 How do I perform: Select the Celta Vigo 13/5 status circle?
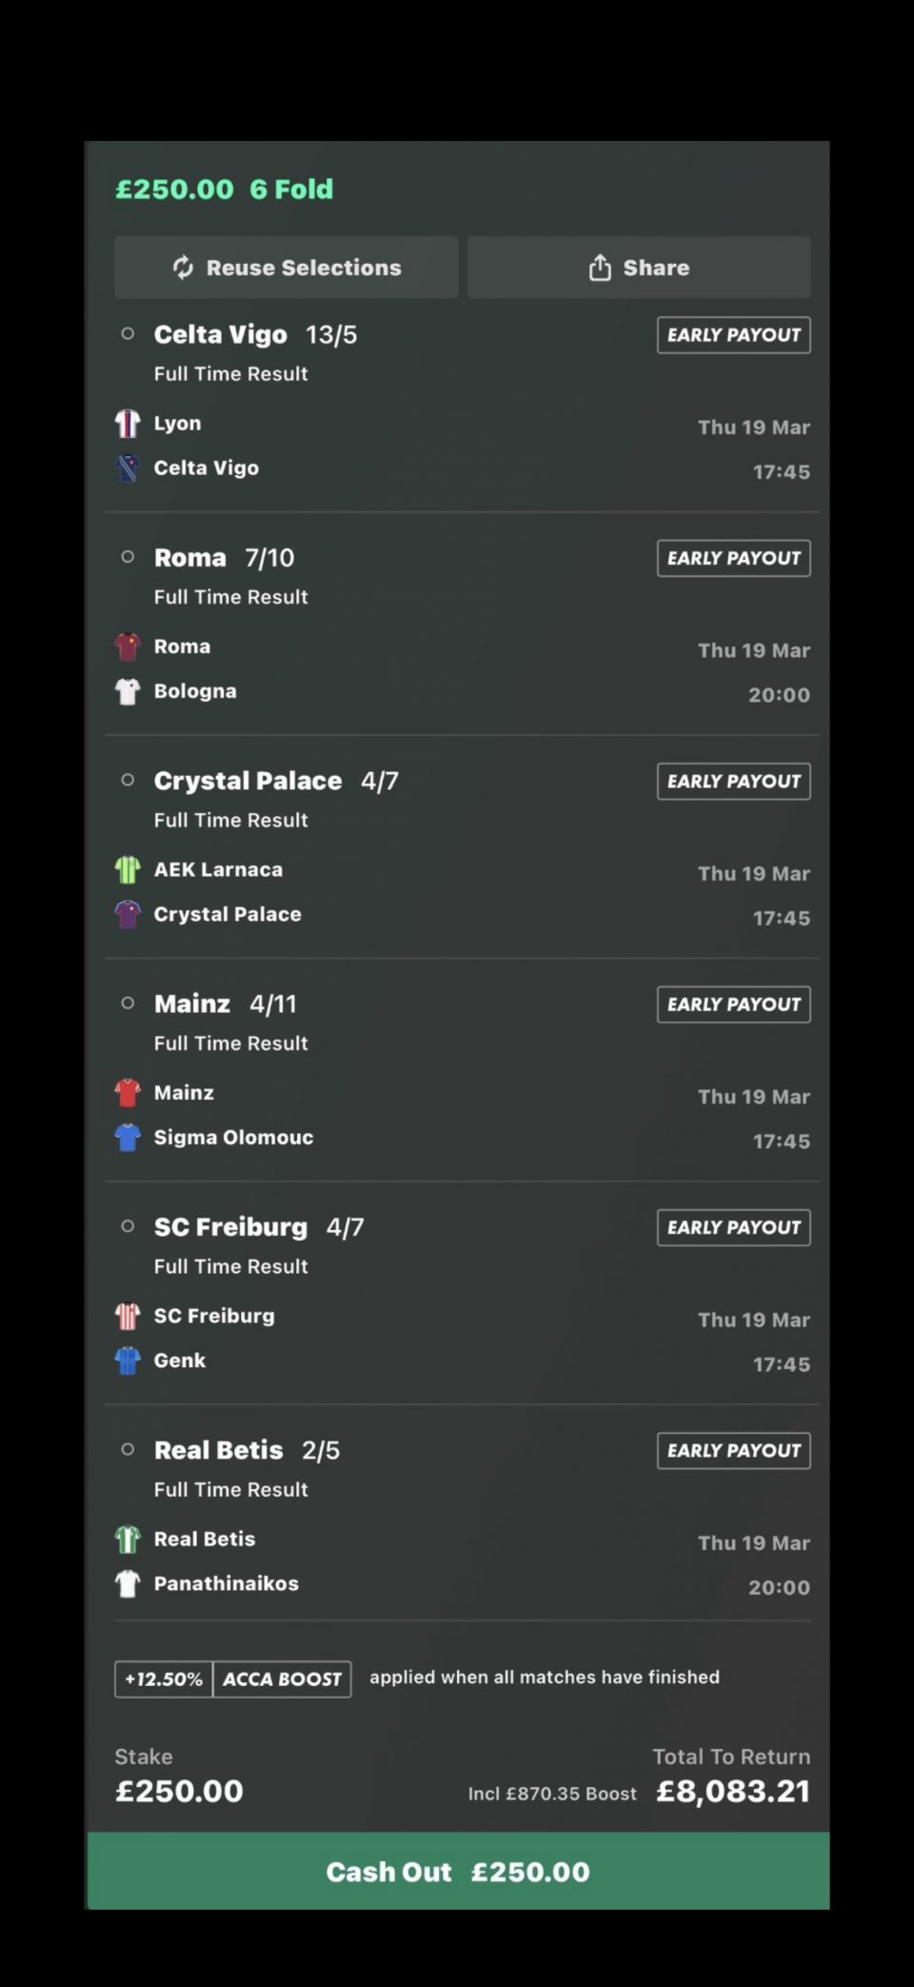click(128, 334)
